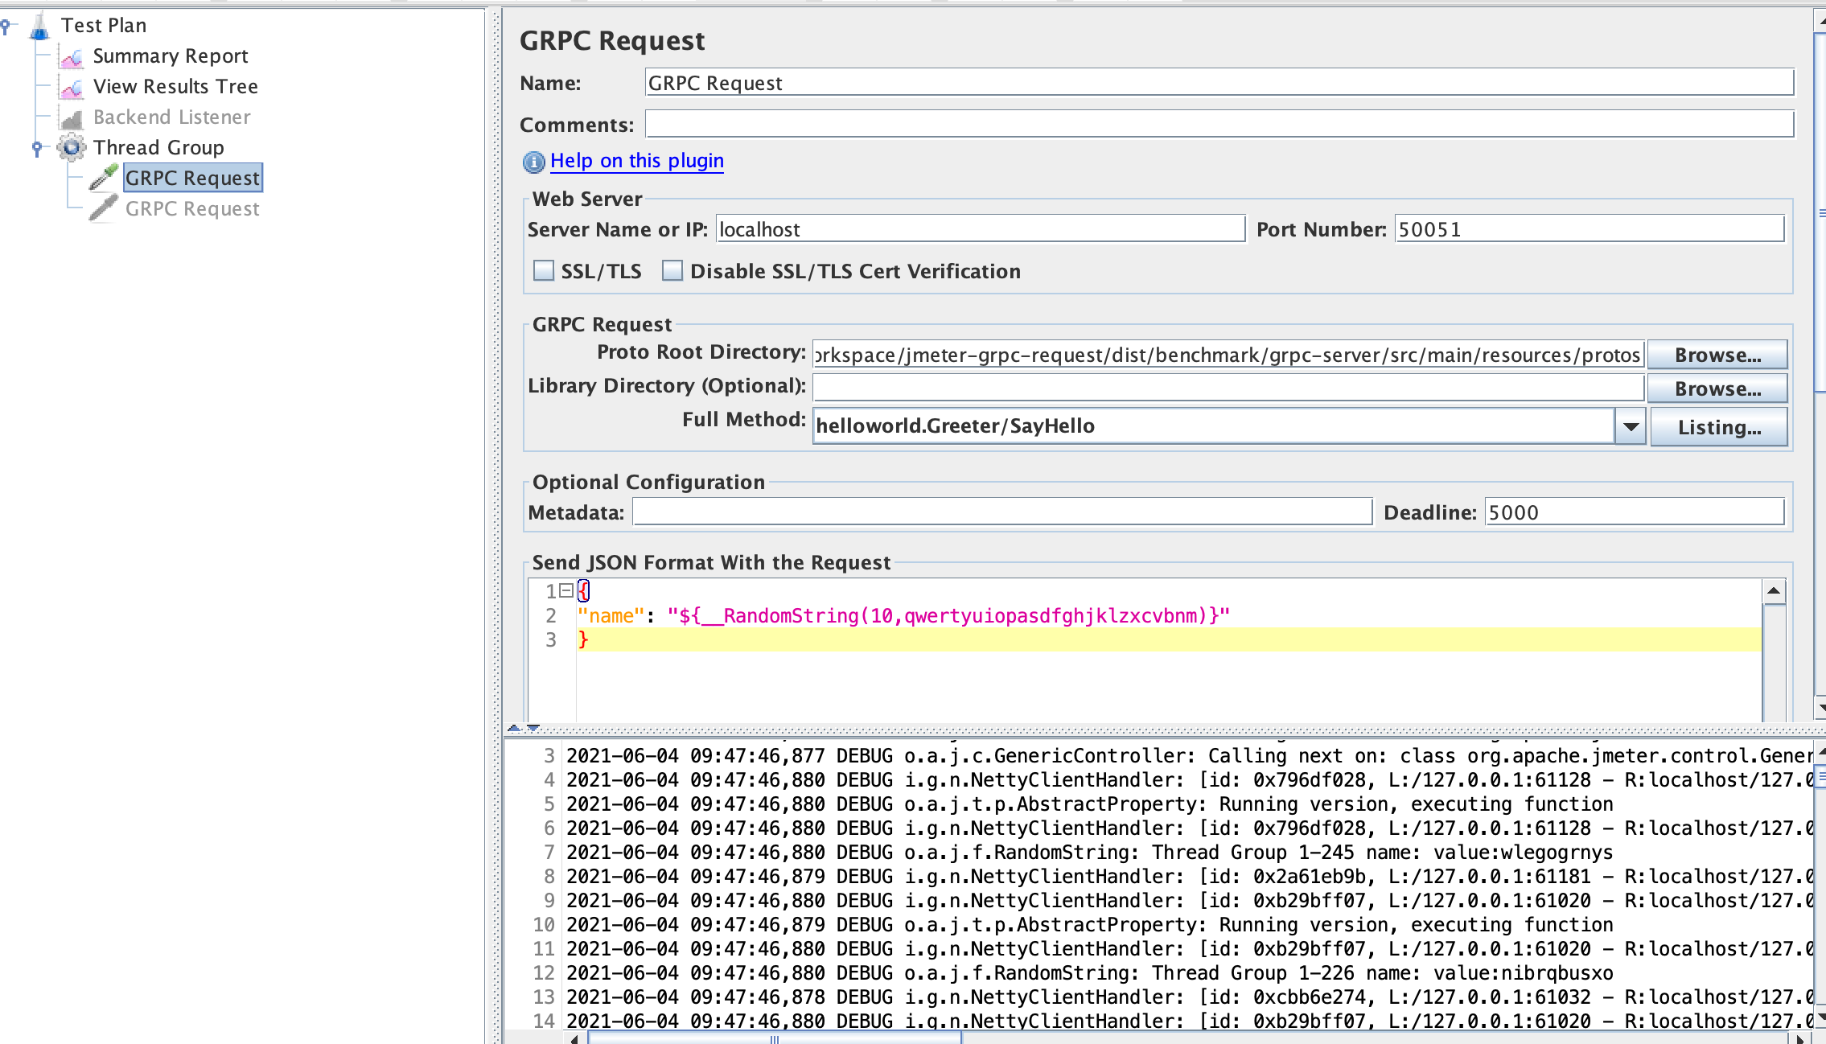This screenshot has width=1826, height=1044.
Task: Click the View Results Tree icon
Action: pyautogui.click(x=72, y=88)
